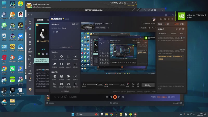Open the headset customer service icon
Image resolution: width=208 pixels, height=117 pixels.
(165, 19)
